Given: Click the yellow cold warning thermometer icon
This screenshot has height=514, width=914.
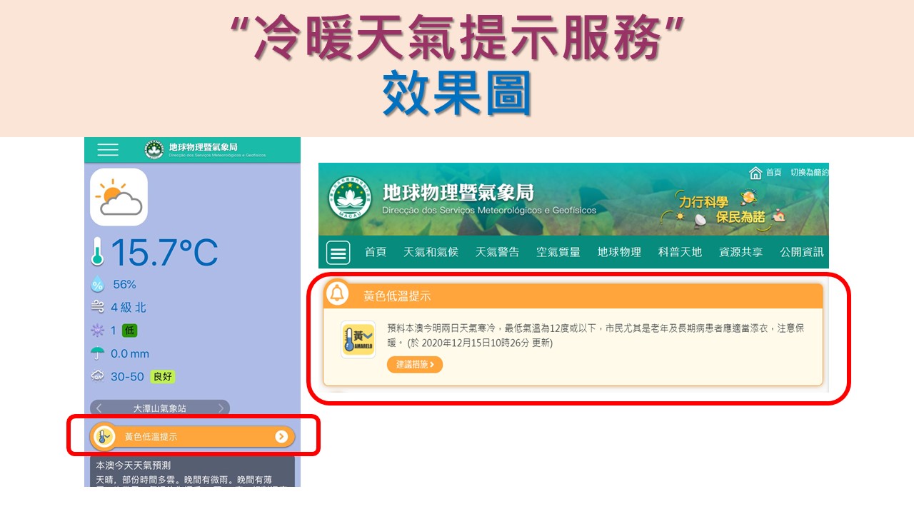Looking at the screenshot, I should (x=358, y=339).
